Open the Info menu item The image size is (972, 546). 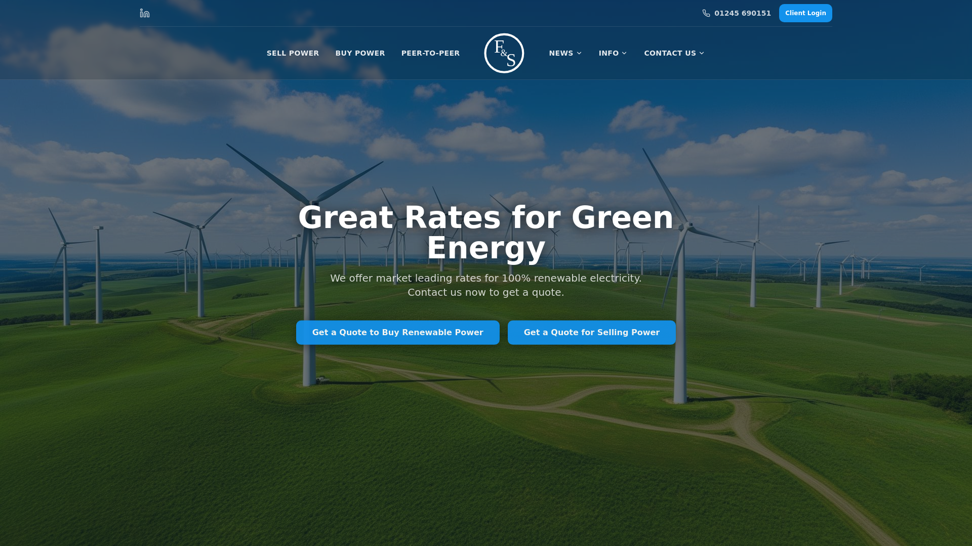tap(609, 53)
